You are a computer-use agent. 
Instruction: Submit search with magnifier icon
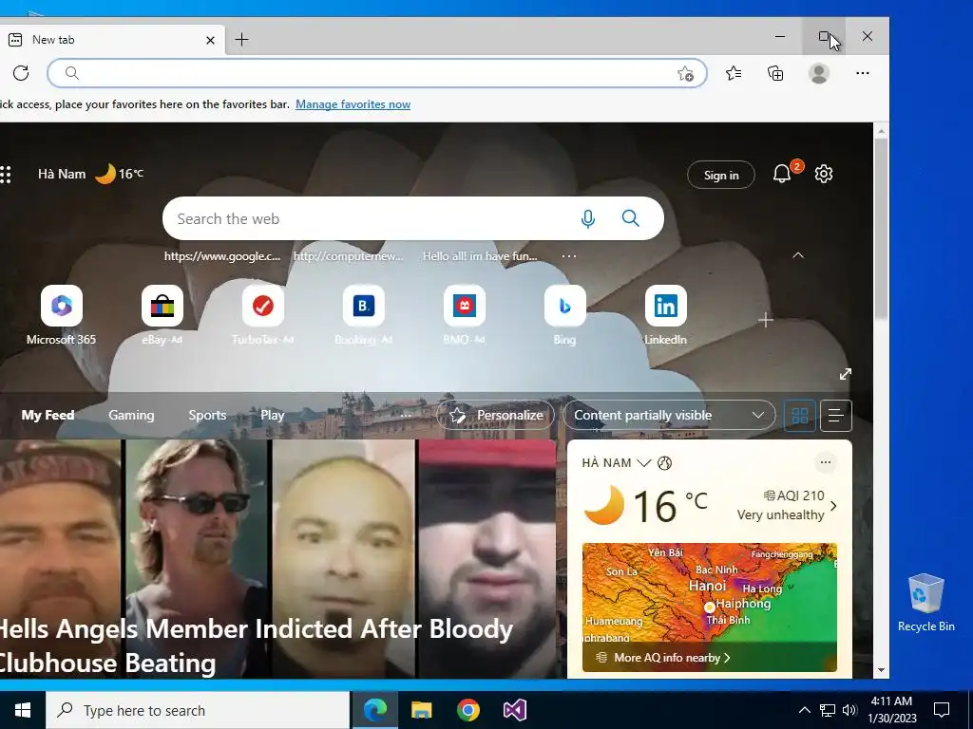[631, 218]
